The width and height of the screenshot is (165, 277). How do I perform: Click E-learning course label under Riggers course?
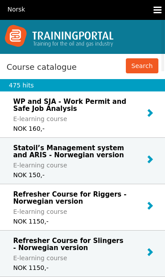point(40,212)
